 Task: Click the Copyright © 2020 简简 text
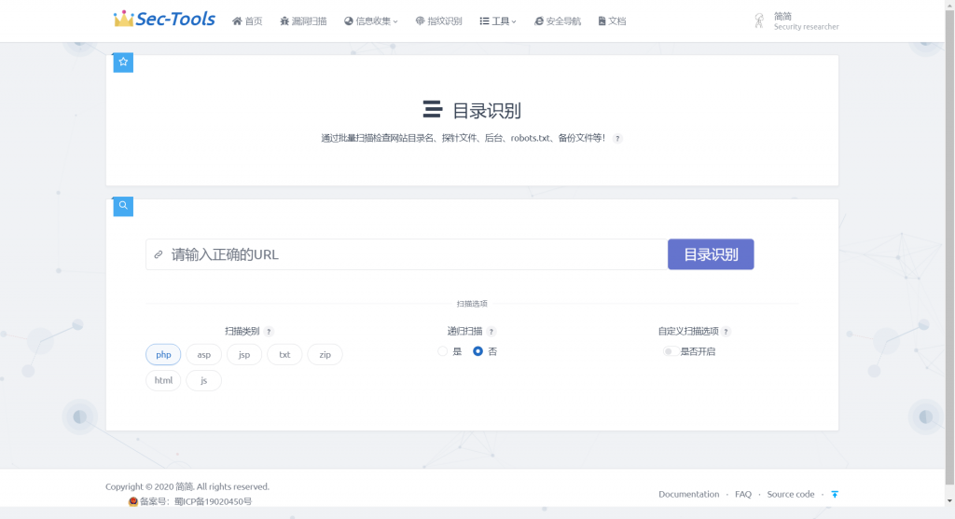149,486
